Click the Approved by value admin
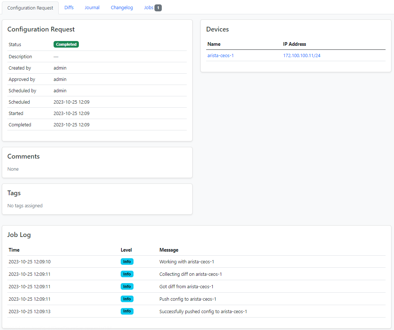Image resolution: width=394 pixels, height=330 pixels. coord(60,79)
